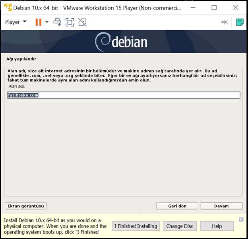The width and height of the screenshot is (248, 239).
Task: Minimize the VMware Player window
Action: pos(193,8)
